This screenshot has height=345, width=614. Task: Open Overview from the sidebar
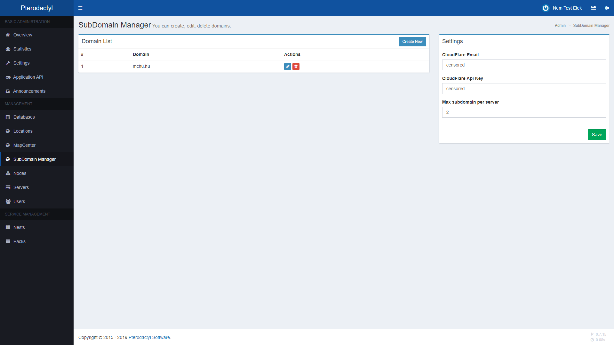point(23,35)
